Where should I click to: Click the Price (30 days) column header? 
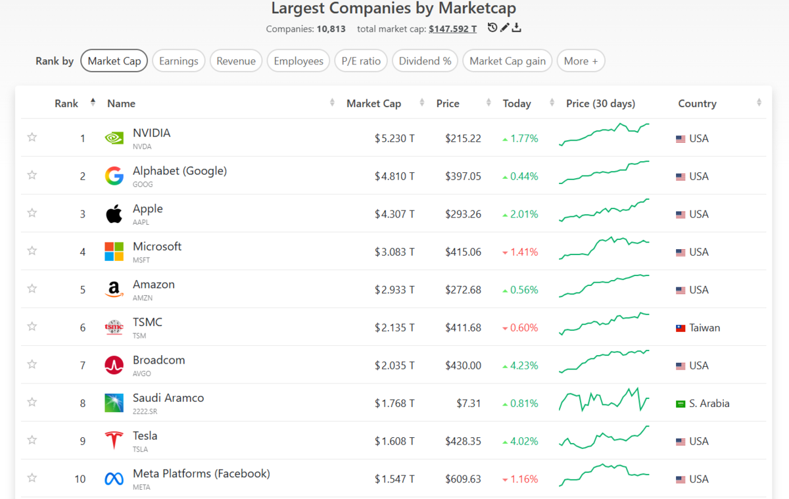pyautogui.click(x=600, y=103)
